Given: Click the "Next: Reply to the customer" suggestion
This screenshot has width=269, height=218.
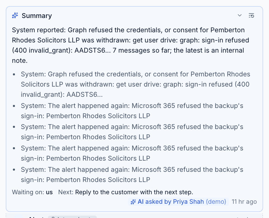Looking at the screenshot, I should tap(126, 192).
